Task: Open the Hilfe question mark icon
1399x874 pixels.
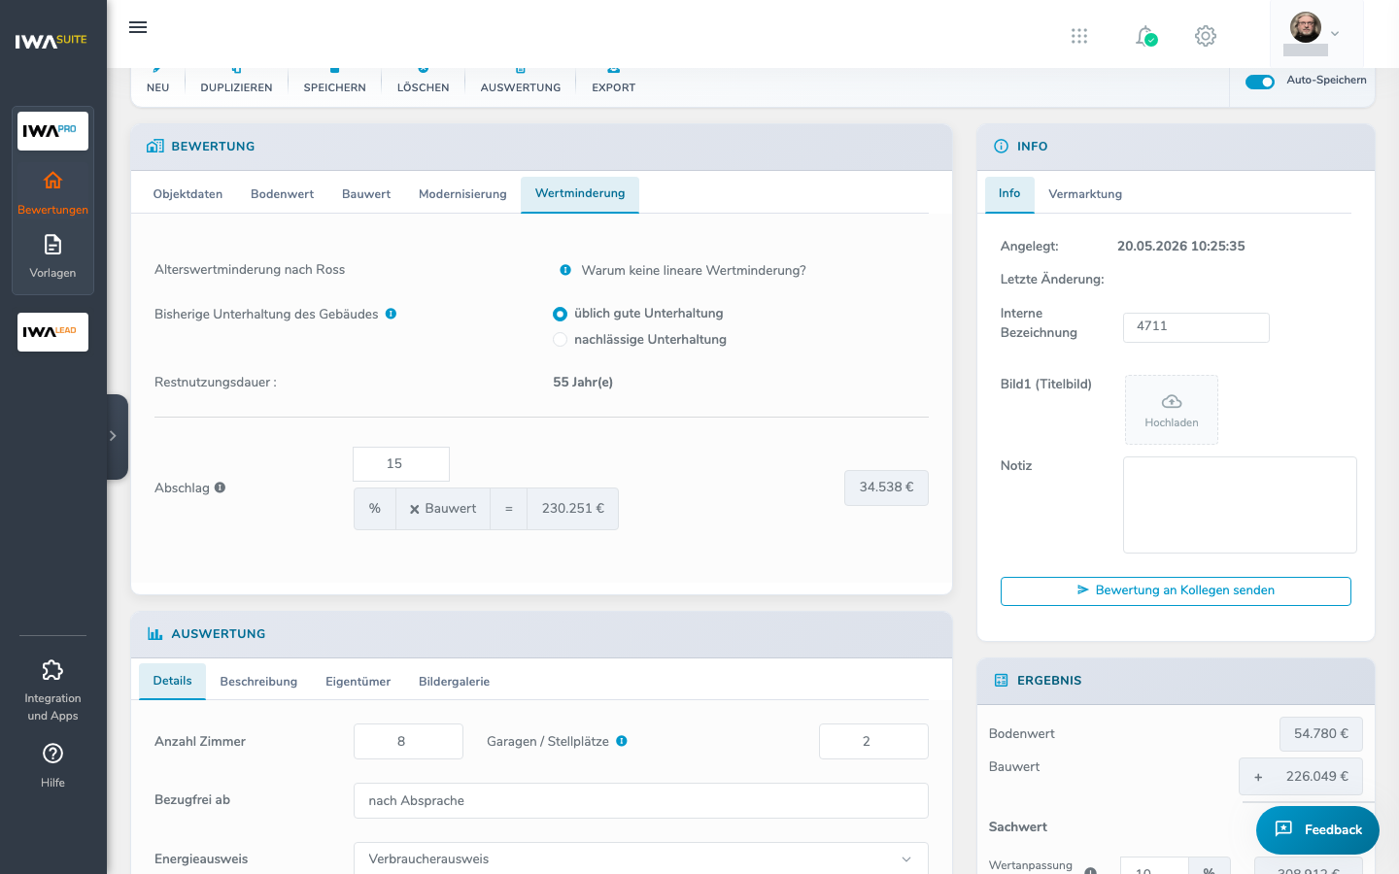Action: (x=52, y=754)
